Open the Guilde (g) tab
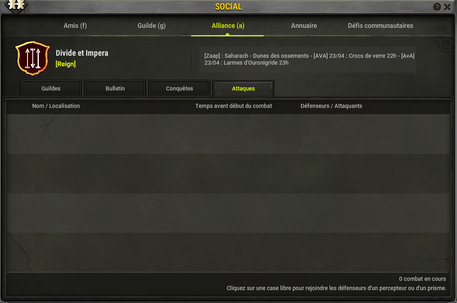Screen dimensions: 457x303 coord(152,25)
